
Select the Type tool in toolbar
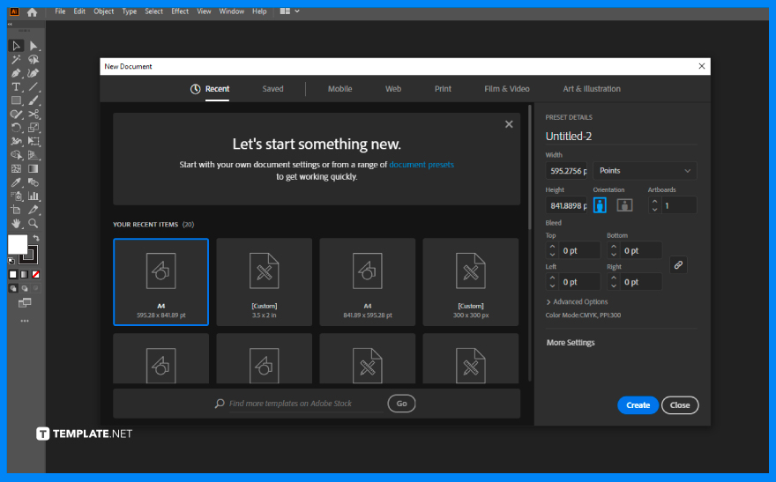pyautogui.click(x=16, y=87)
